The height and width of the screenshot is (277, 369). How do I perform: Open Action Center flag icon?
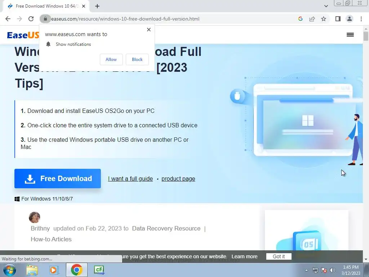pyautogui.click(x=324, y=270)
